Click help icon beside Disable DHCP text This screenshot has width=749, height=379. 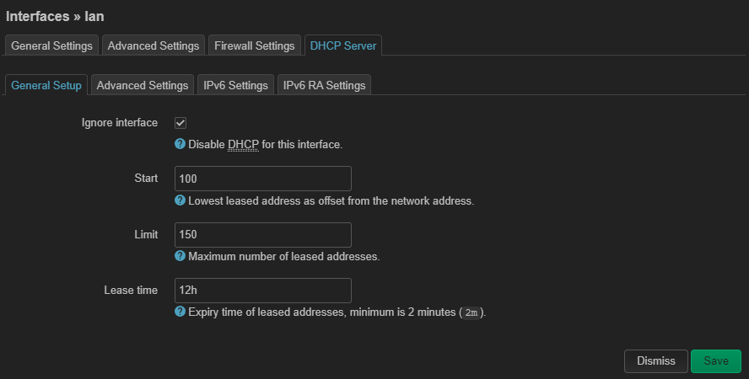pyautogui.click(x=180, y=145)
